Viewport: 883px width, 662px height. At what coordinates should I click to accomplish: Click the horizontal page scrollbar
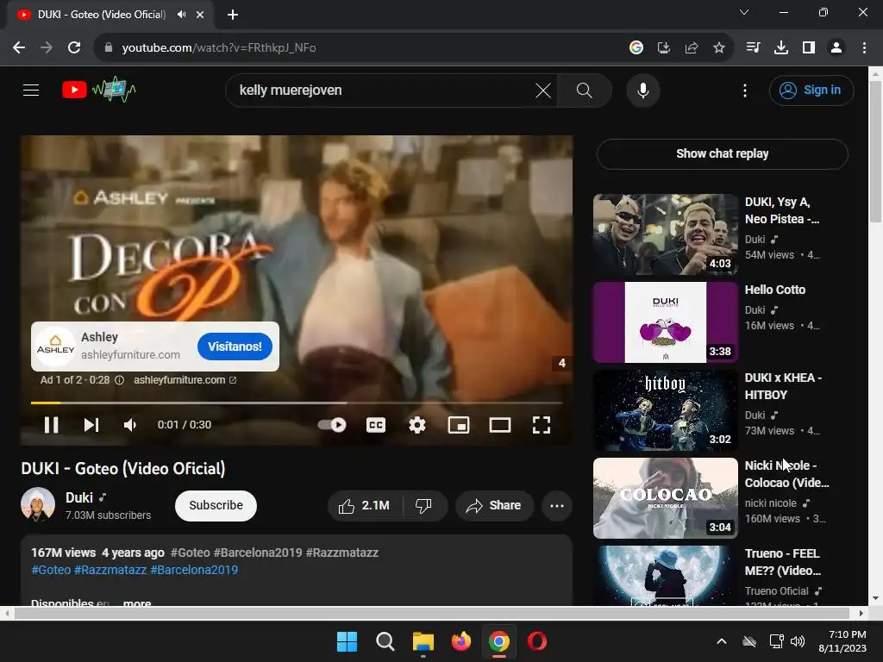click(432, 613)
